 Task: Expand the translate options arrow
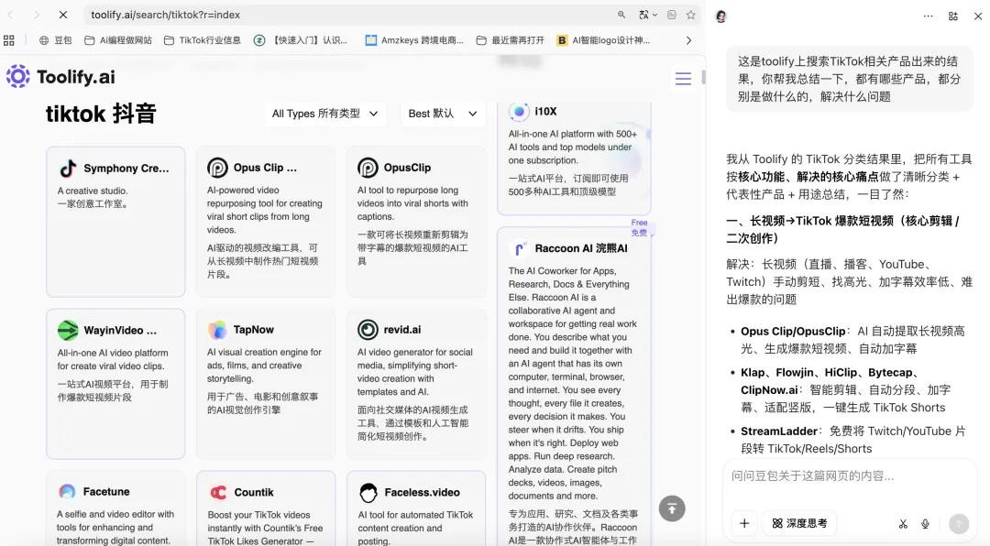tap(654, 15)
